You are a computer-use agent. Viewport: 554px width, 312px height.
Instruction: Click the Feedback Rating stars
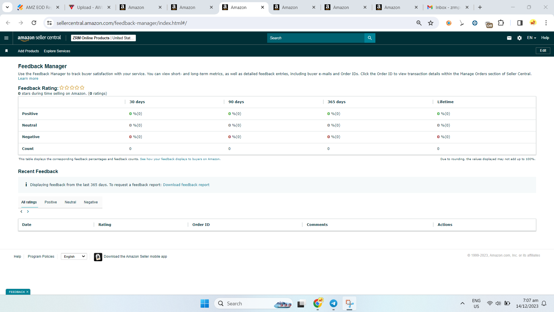pyautogui.click(x=72, y=88)
